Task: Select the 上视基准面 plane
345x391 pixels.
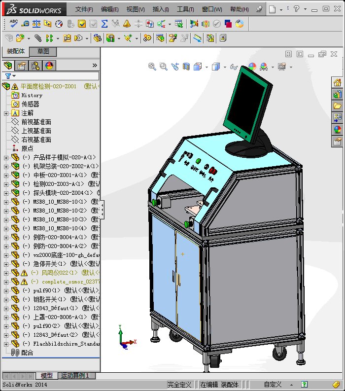Action: pos(36,131)
